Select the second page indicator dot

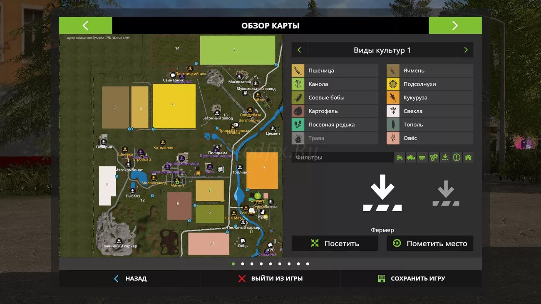point(243,264)
